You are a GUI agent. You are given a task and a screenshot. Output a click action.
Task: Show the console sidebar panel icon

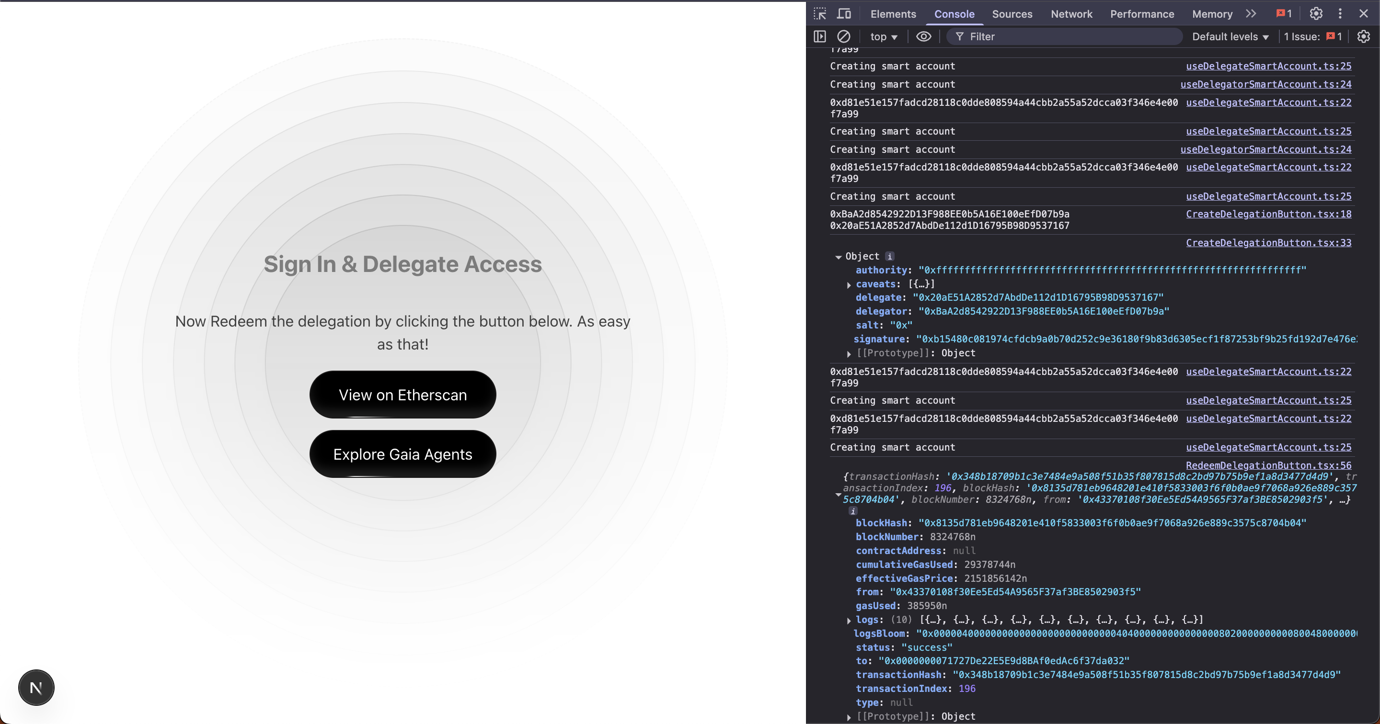tap(820, 36)
